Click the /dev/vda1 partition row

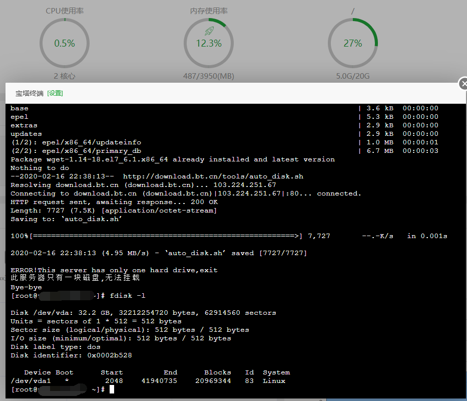click(148, 381)
